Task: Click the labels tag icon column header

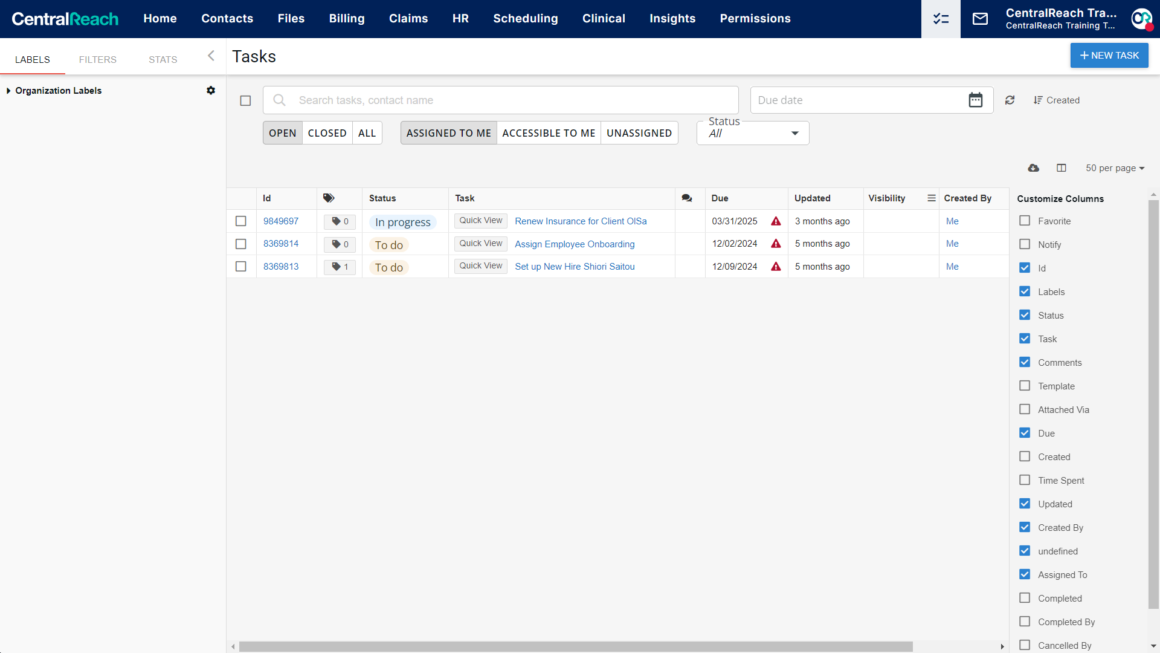Action: point(329,198)
